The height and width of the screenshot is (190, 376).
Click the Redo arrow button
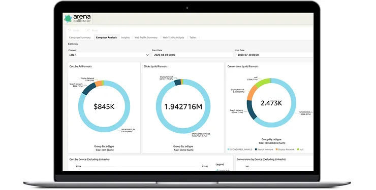(x=88, y=30)
